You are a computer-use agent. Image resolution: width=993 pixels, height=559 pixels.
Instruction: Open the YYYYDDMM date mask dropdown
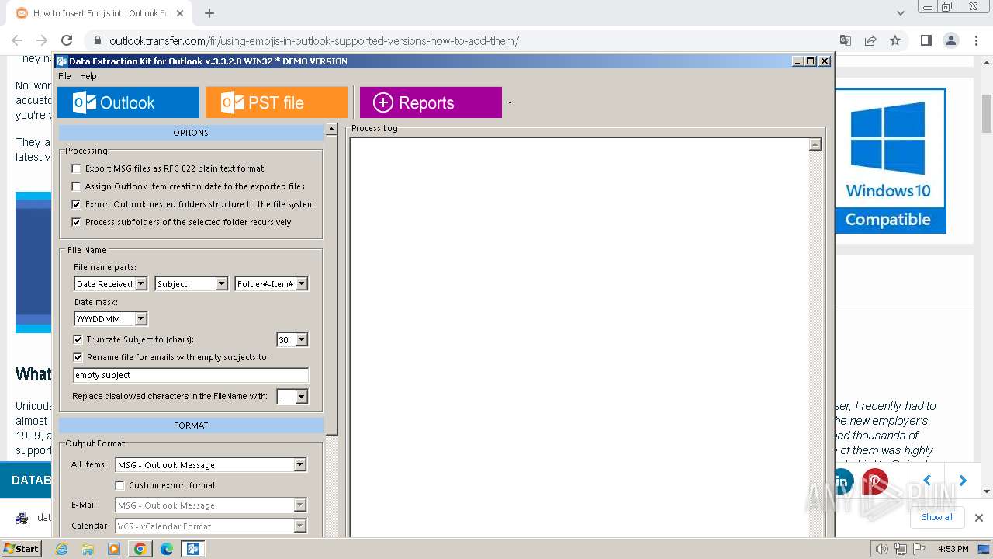click(x=140, y=318)
